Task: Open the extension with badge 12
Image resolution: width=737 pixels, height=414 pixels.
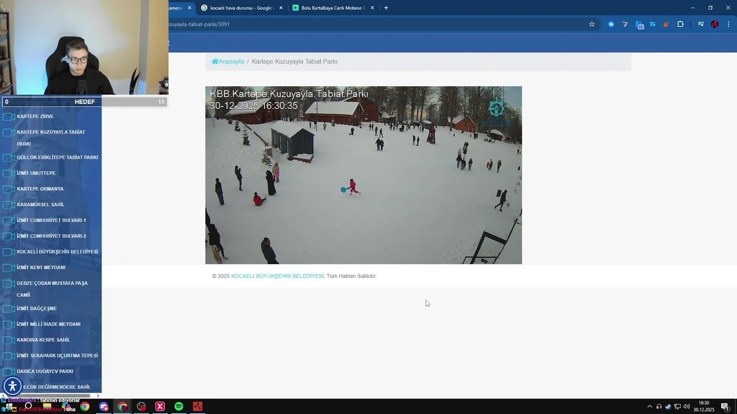Action: 639,24
